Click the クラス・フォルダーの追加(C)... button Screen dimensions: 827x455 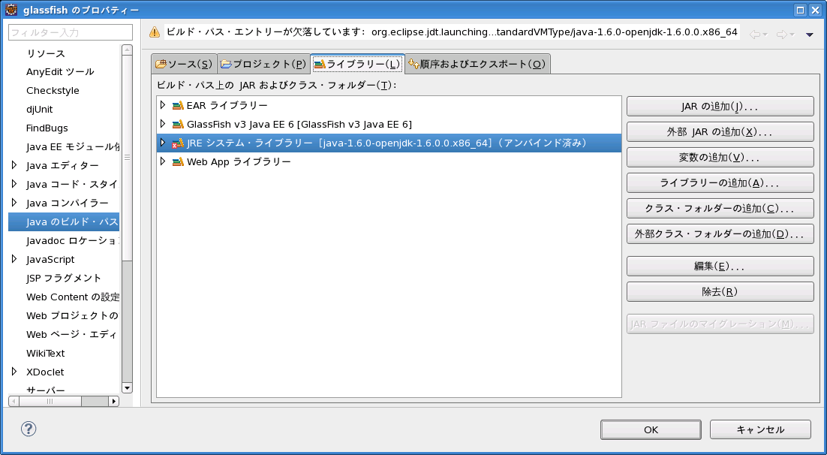720,209
